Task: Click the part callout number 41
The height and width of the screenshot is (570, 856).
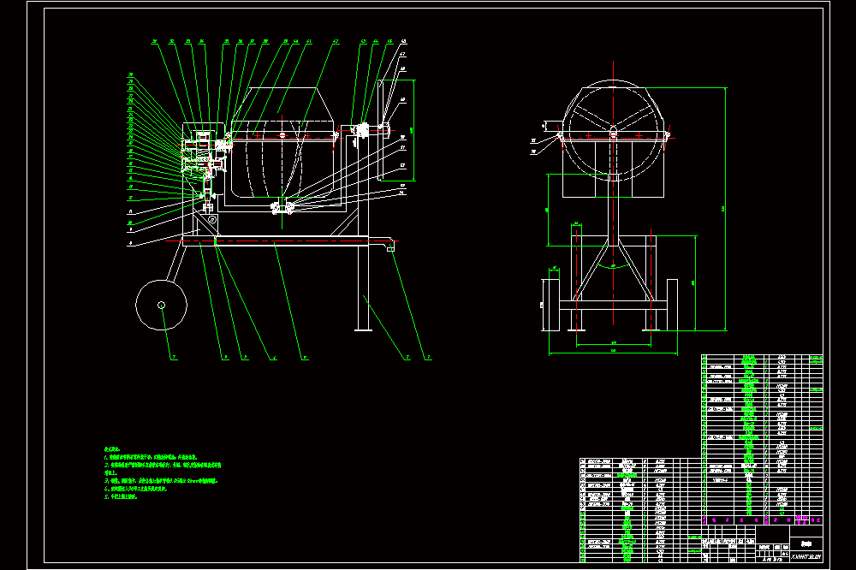Action: pos(309,41)
